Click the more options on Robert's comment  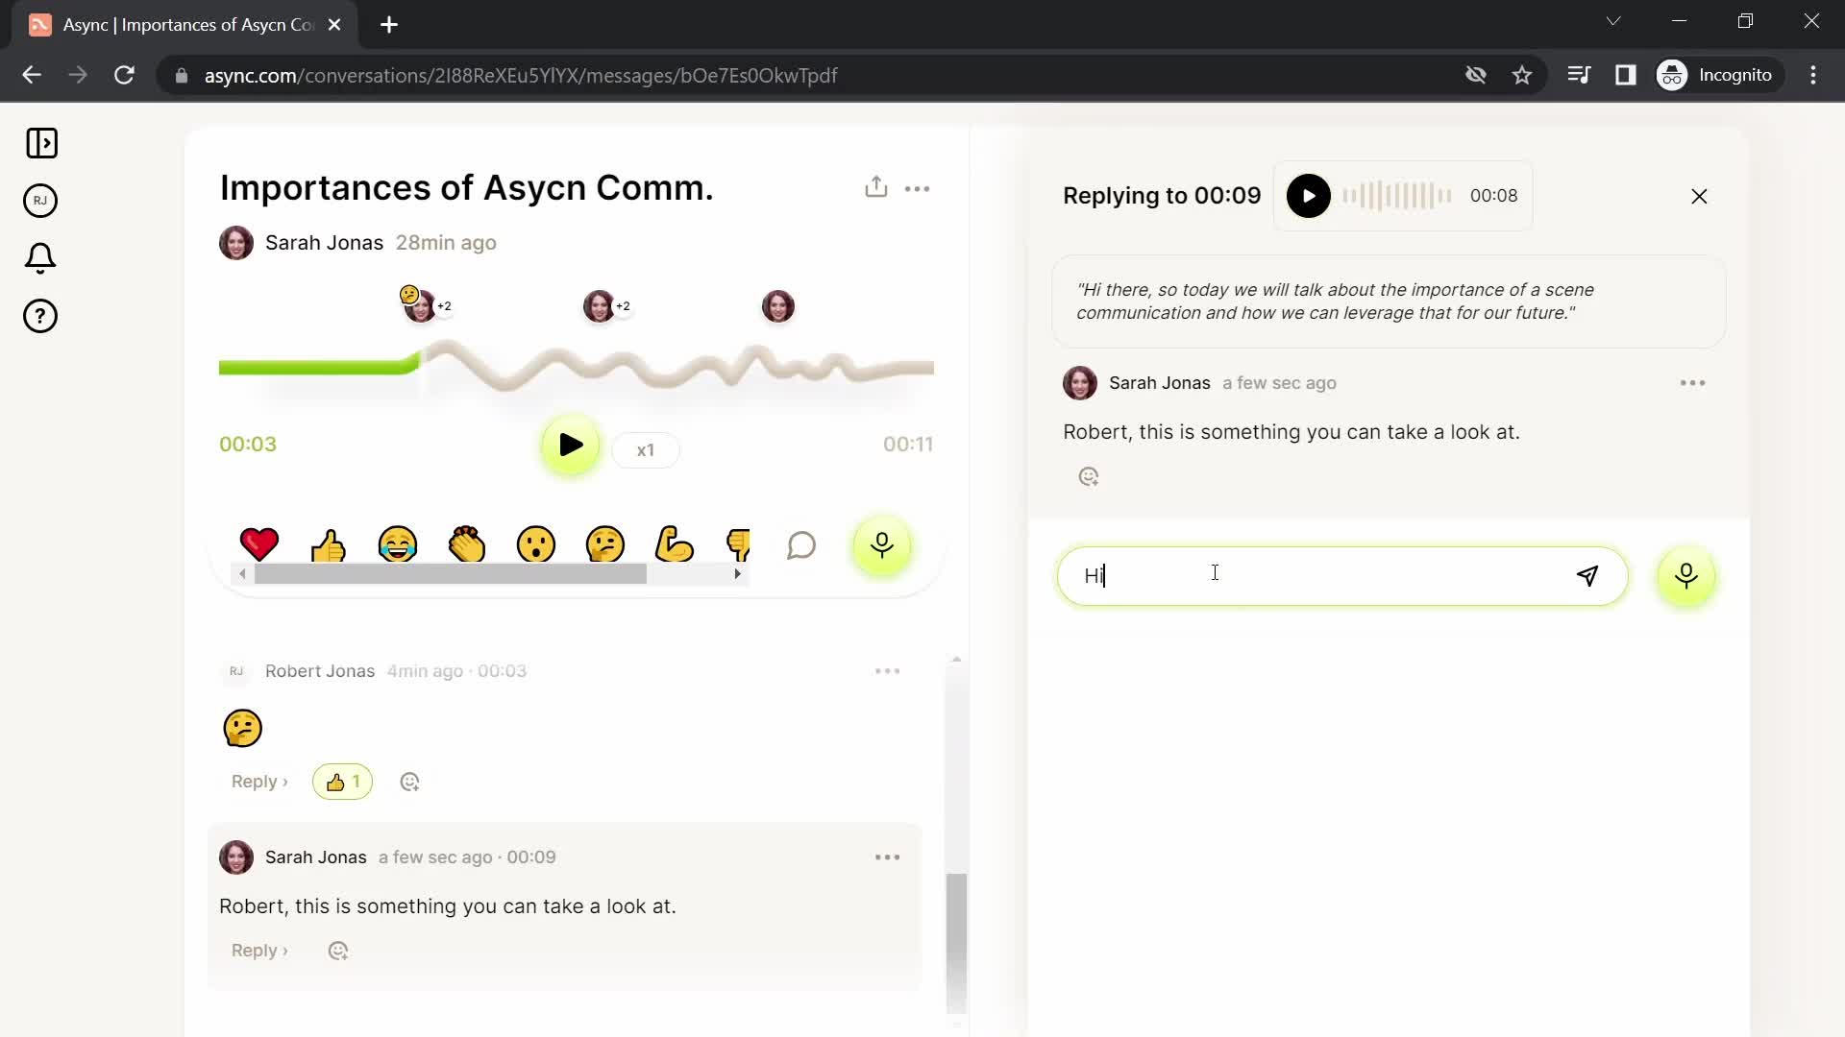tap(887, 671)
